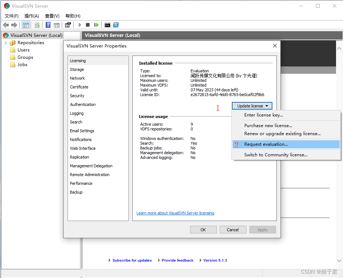Expand the Repositories tree node
Image resolution: width=343 pixels, height=278 pixels.
point(6,43)
